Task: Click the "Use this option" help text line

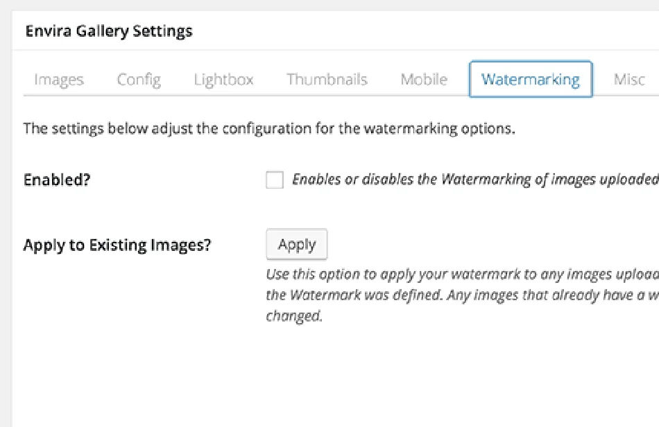Action: tap(461, 274)
